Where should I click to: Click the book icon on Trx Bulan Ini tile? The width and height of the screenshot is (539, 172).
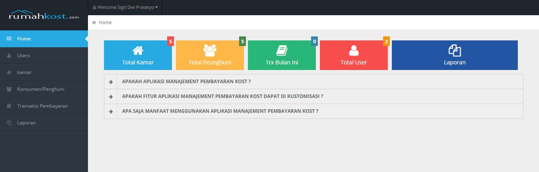click(282, 50)
